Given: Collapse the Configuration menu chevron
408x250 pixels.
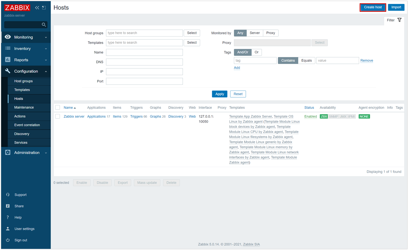Looking at the screenshot, I should pos(46,71).
